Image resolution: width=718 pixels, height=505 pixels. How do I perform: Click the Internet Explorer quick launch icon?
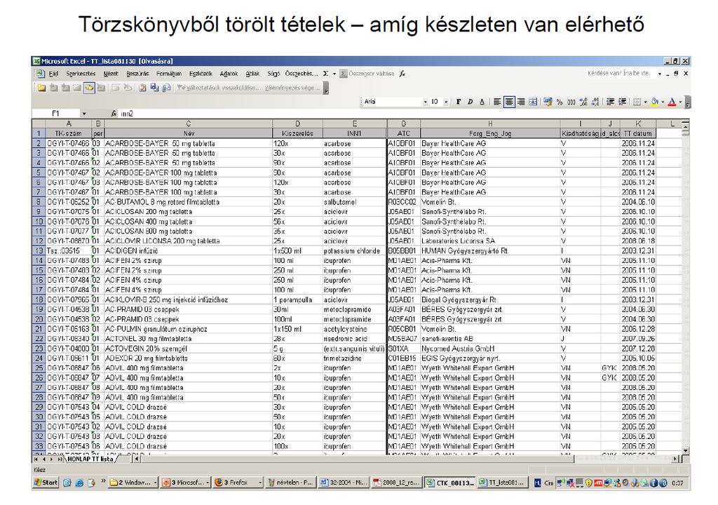coord(79,483)
